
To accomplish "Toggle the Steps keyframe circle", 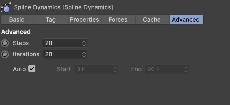I will [x=5, y=43].
